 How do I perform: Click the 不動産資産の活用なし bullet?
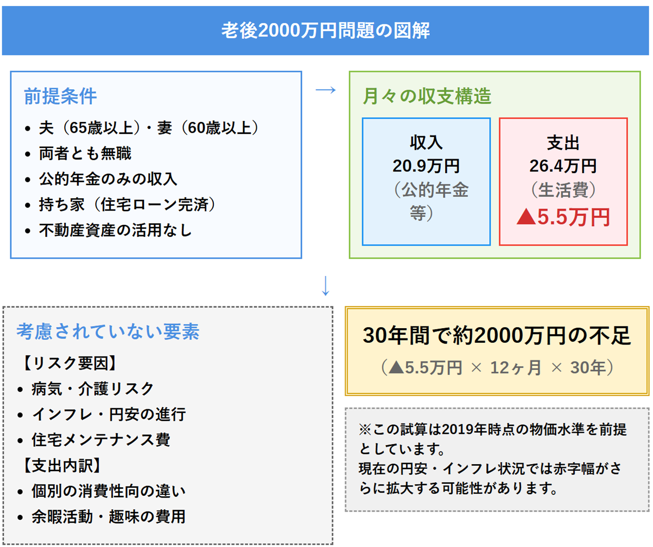[115, 230]
